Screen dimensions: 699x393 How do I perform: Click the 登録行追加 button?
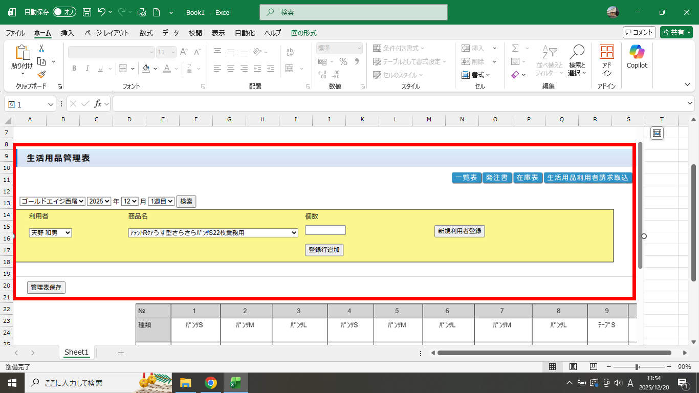pyautogui.click(x=324, y=250)
